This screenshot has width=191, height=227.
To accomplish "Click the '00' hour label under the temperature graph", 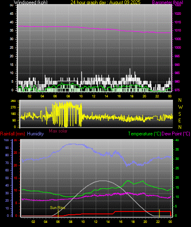I will (x=170, y=222).
